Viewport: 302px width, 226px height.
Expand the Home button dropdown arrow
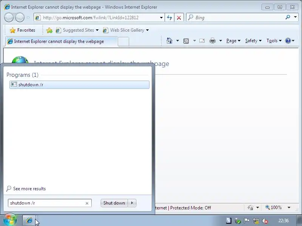pyautogui.click(x=177, y=41)
